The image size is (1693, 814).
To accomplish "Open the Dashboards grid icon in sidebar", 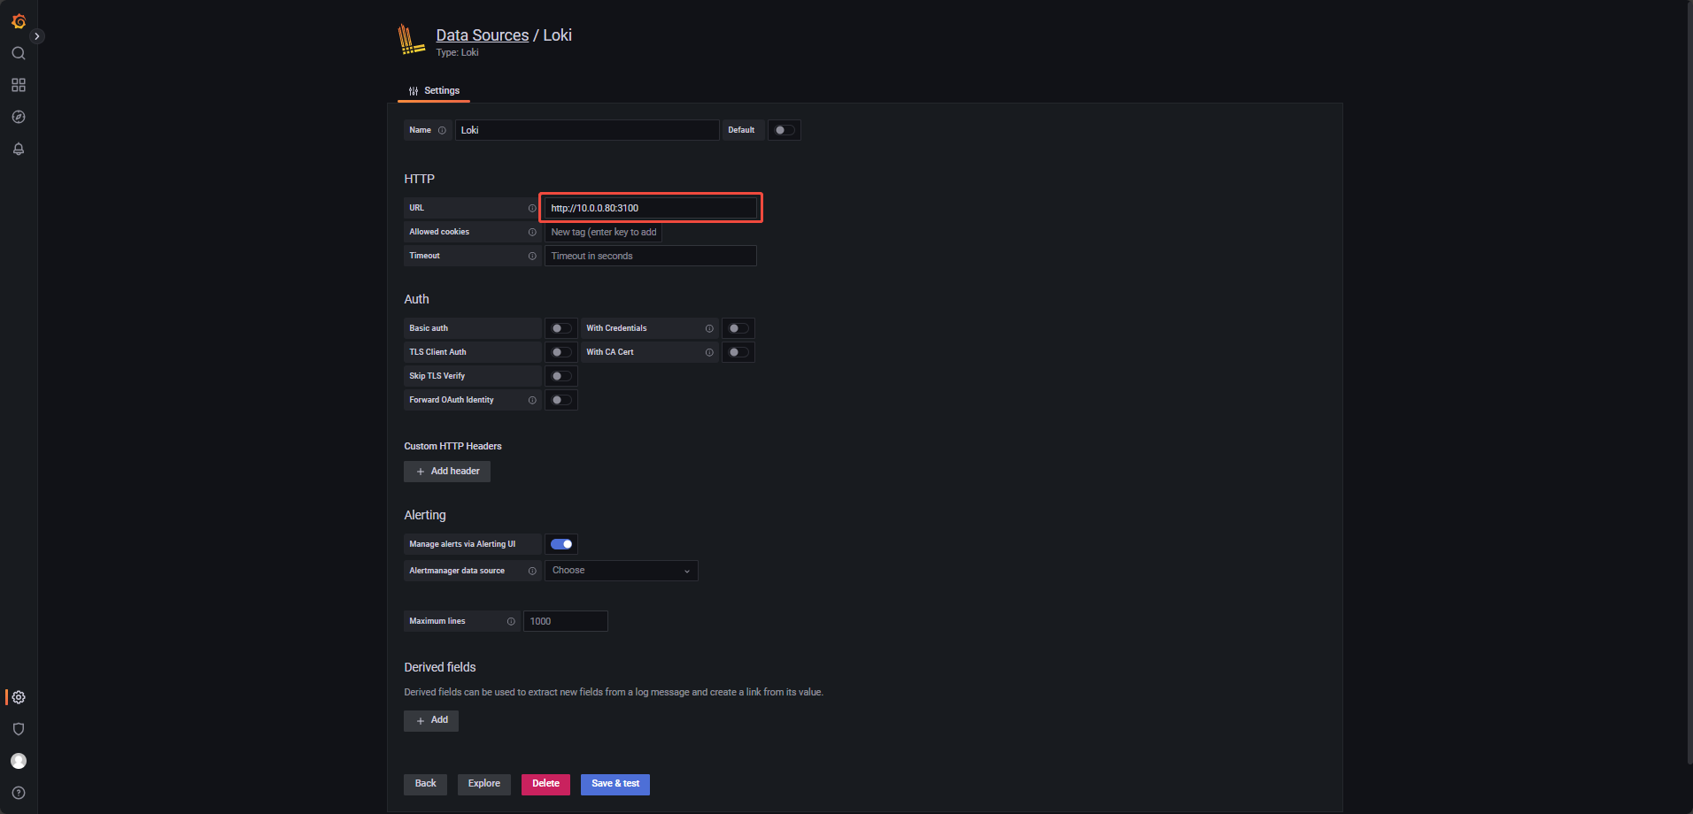I will point(19,85).
